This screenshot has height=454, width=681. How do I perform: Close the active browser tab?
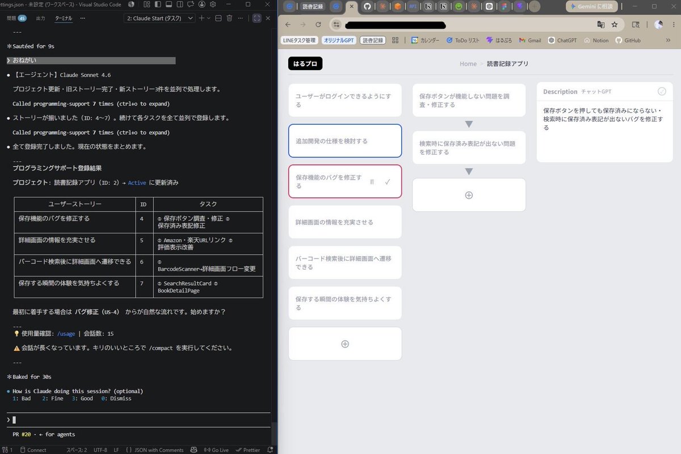pos(351,7)
